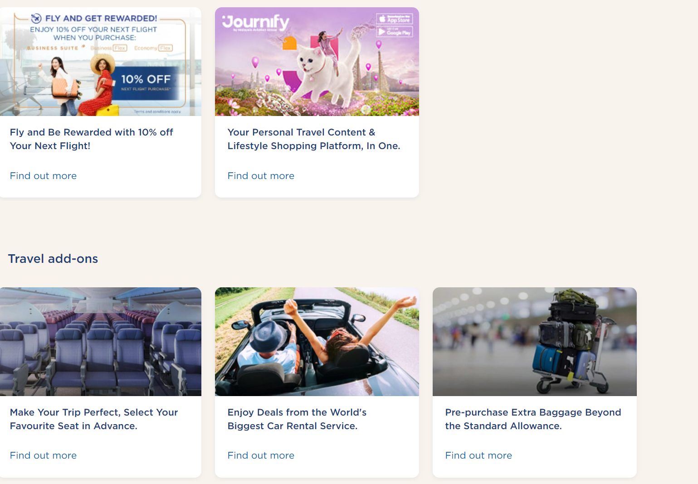Click the luggage trolley baggage image
The width and height of the screenshot is (698, 484).
535,342
